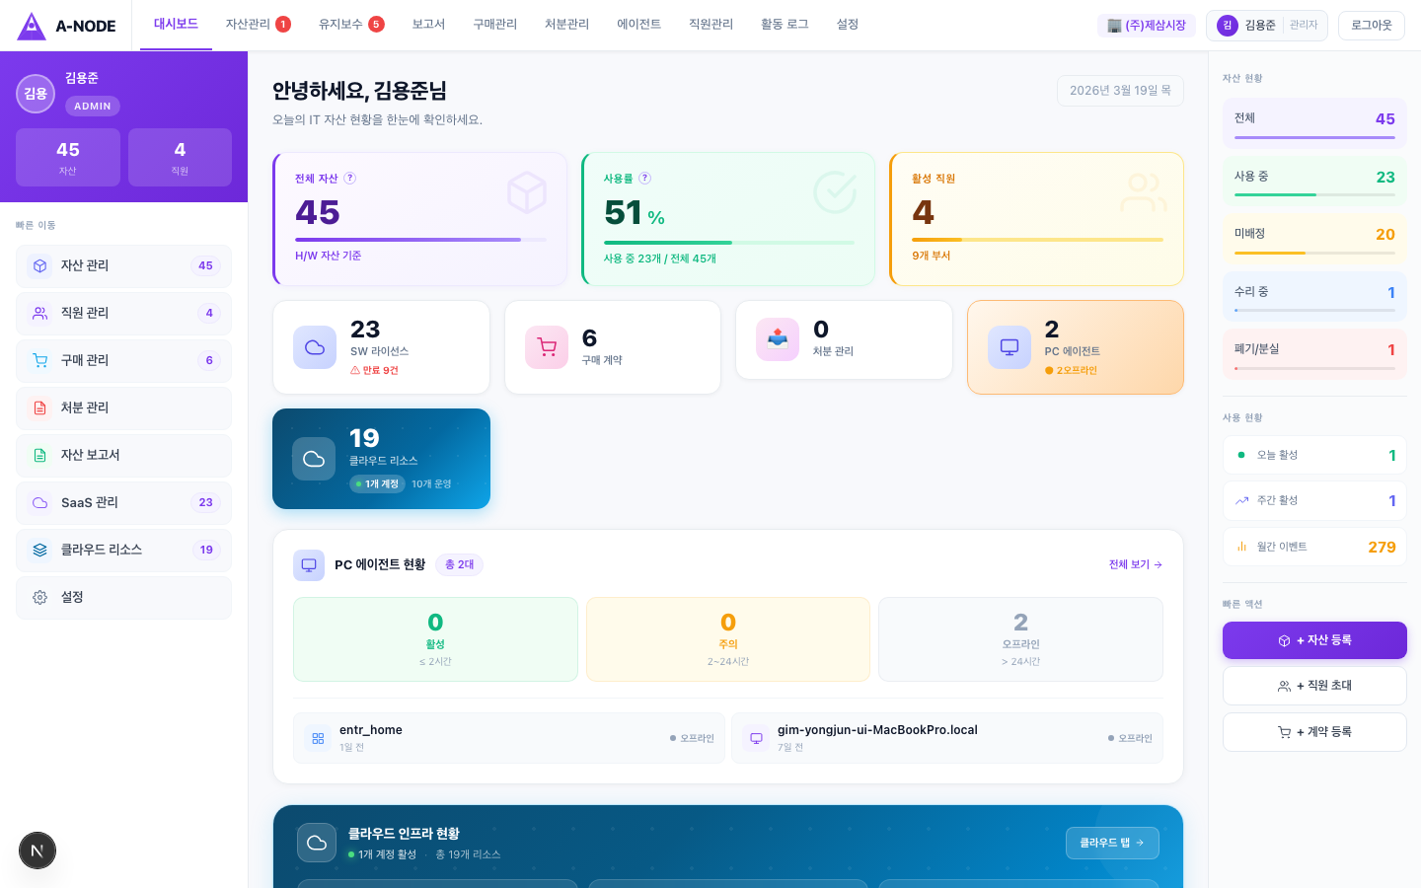The image size is (1421, 888).
Task: Open 전체 보기 for PC agents
Action: 1135,565
